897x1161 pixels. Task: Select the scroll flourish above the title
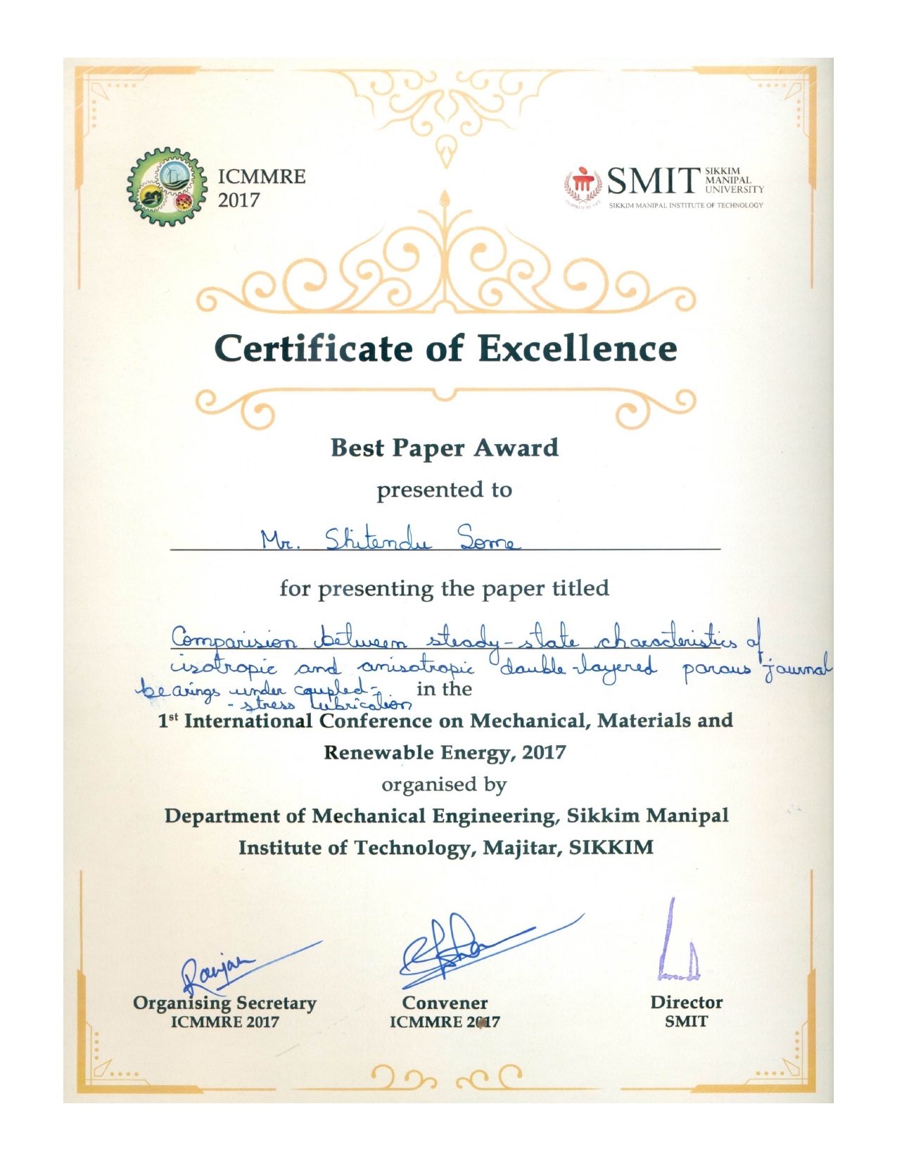[445, 278]
